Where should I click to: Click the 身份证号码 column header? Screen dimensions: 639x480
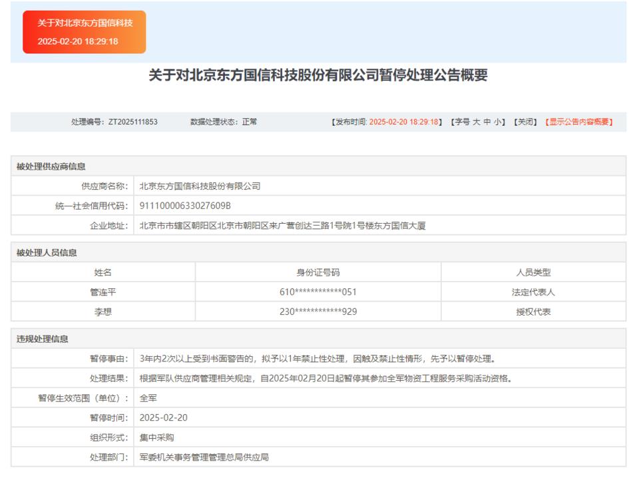tap(318, 272)
